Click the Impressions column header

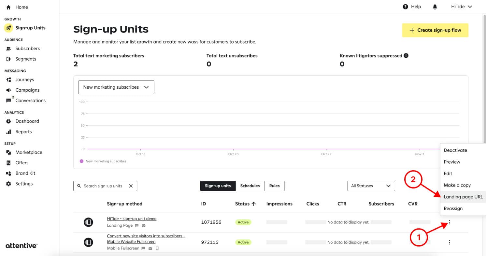[x=279, y=203]
